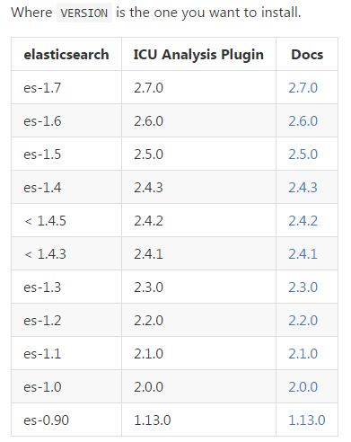
Task: Select the es-1.7 table cell
Action: pos(66,88)
